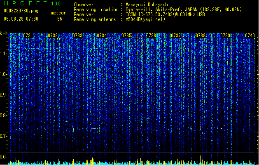The height and width of the screenshot is (165, 259).
Task: Click the Receiver label
Action: click(84, 14)
